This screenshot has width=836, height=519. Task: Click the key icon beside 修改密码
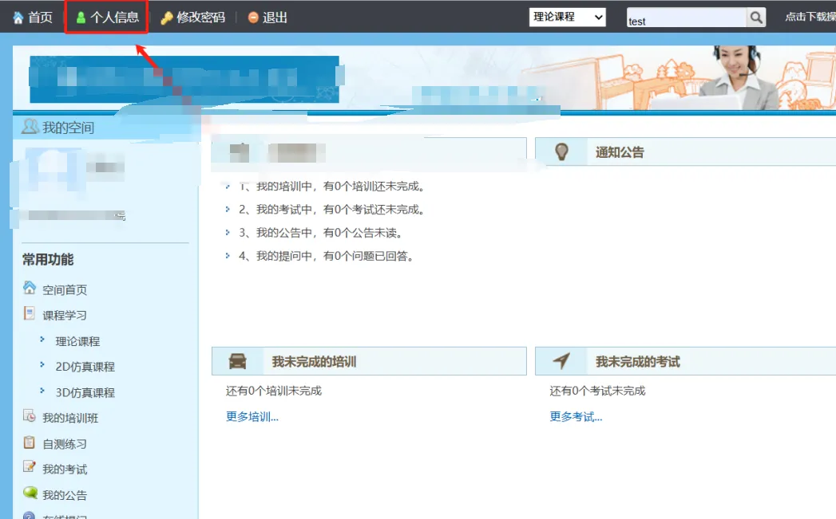tap(167, 18)
